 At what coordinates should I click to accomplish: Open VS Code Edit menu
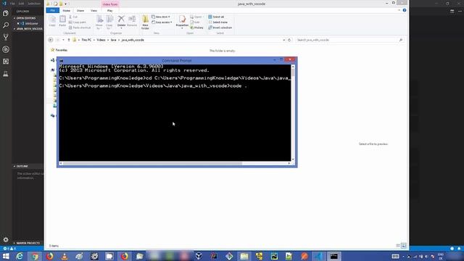(21, 4)
